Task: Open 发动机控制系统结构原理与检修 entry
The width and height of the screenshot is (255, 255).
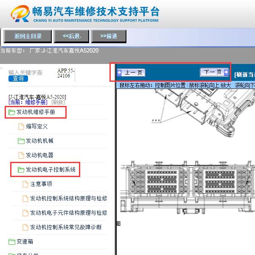Action: 69,198
